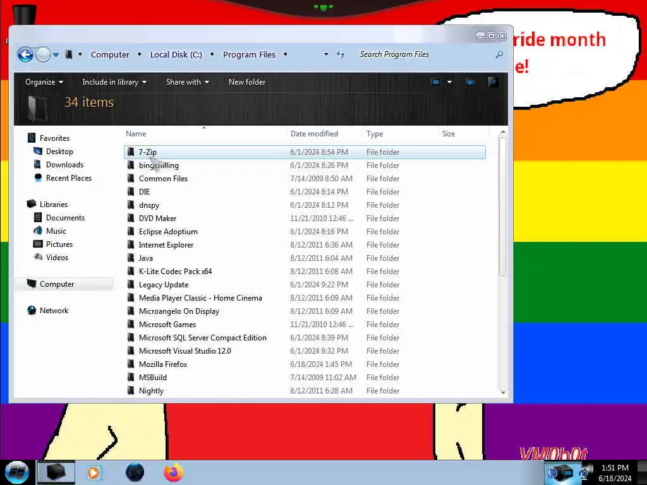Select Computer in the navigation pane

tap(57, 284)
